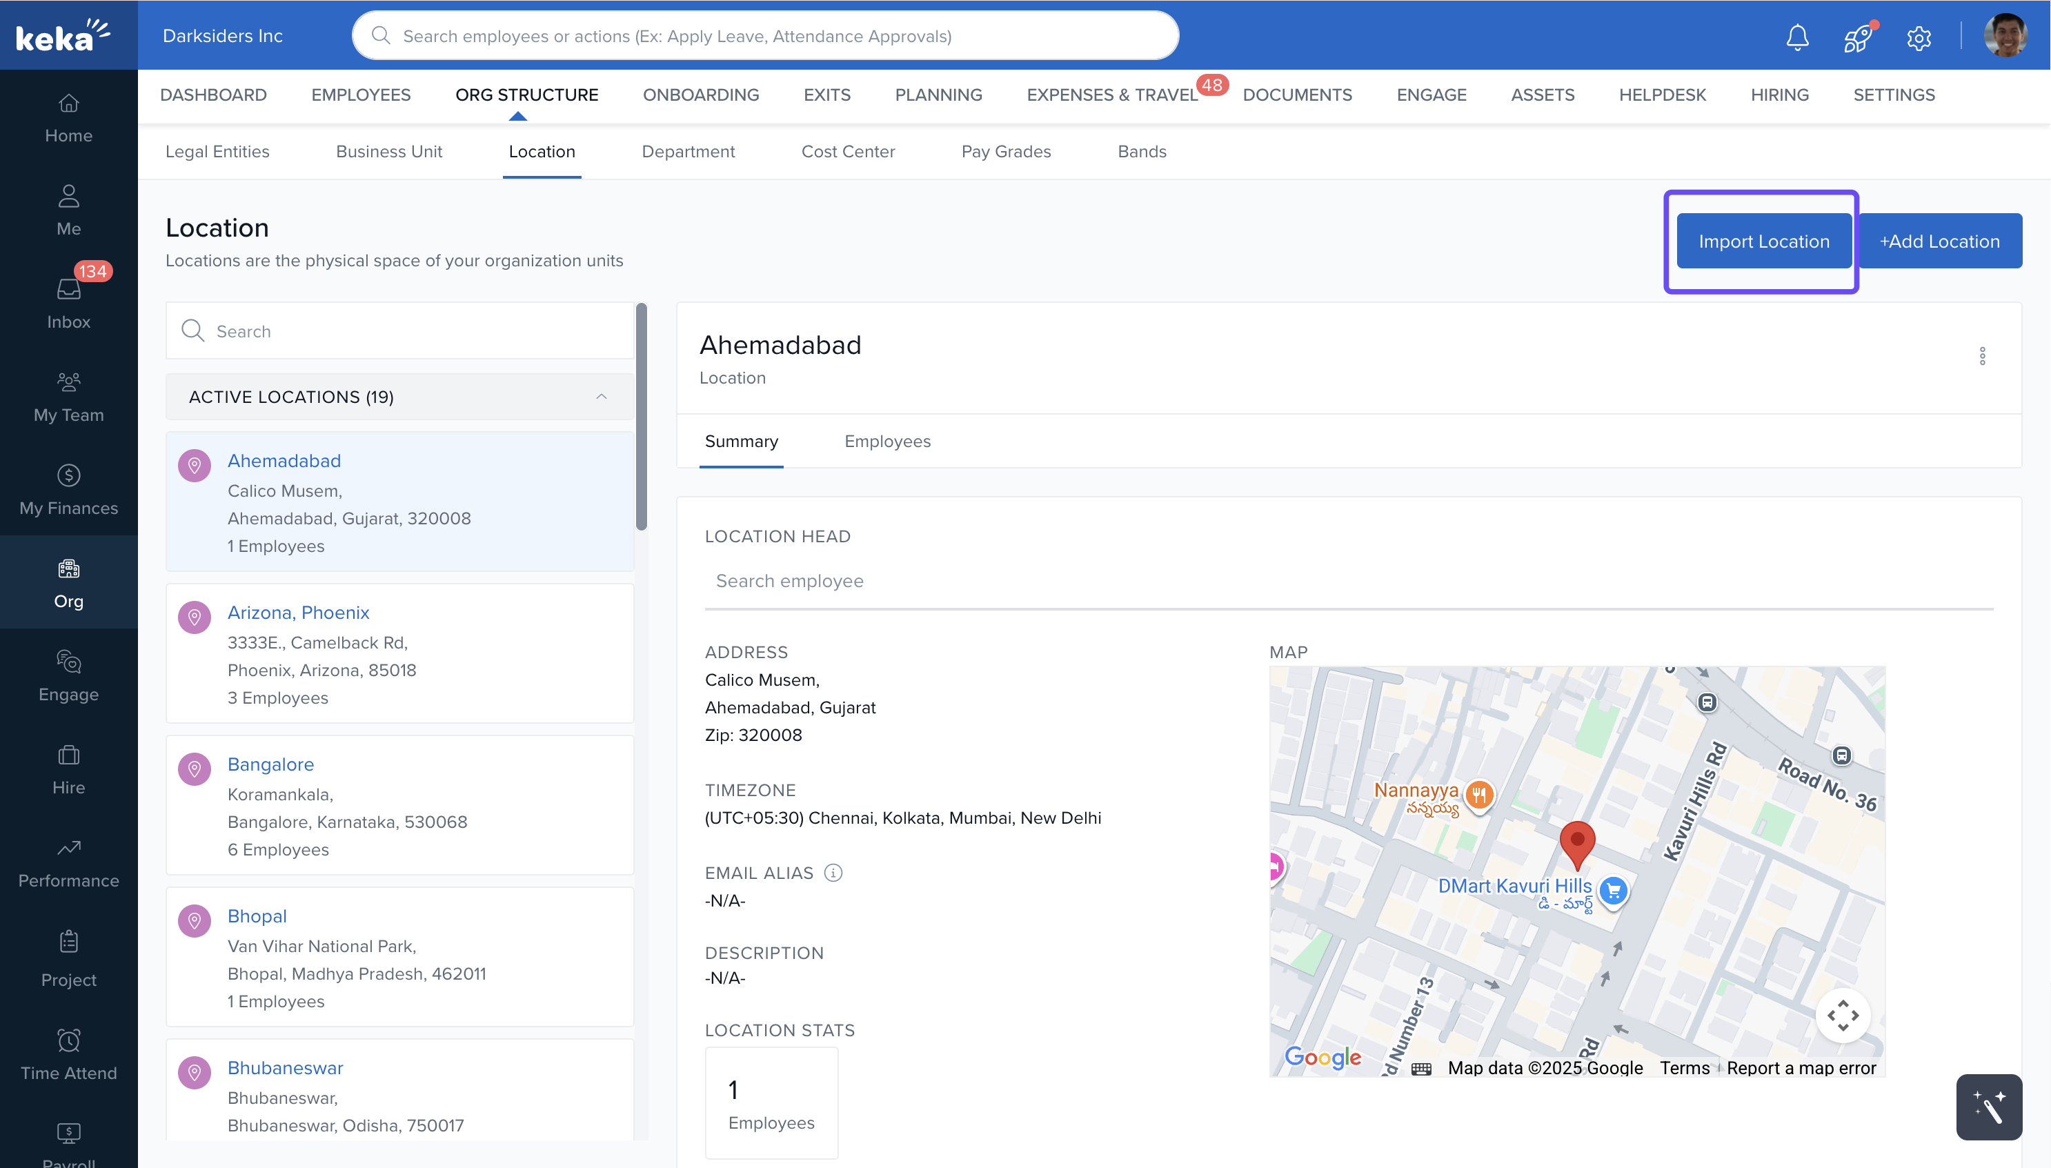Image resolution: width=2051 pixels, height=1168 pixels.
Task: Open the settings gear icon
Action: [x=1918, y=37]
